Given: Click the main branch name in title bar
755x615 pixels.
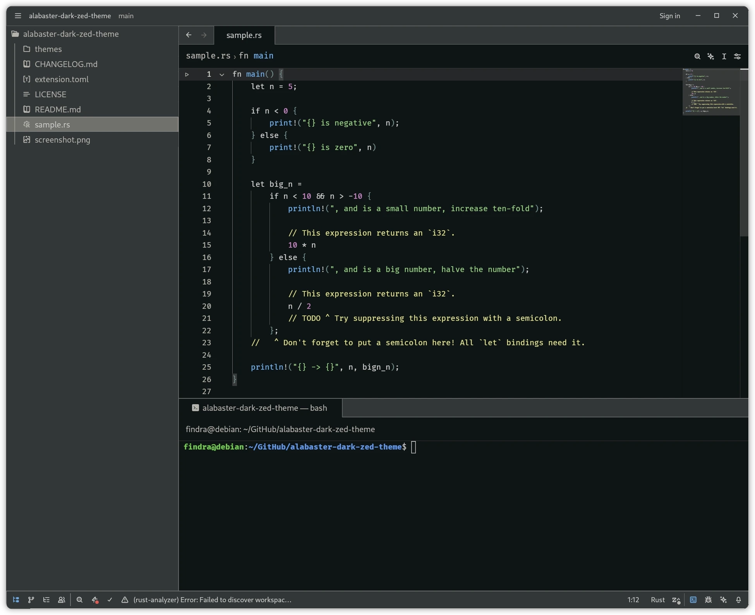Looking at the screenshot, I should [126, 16].
